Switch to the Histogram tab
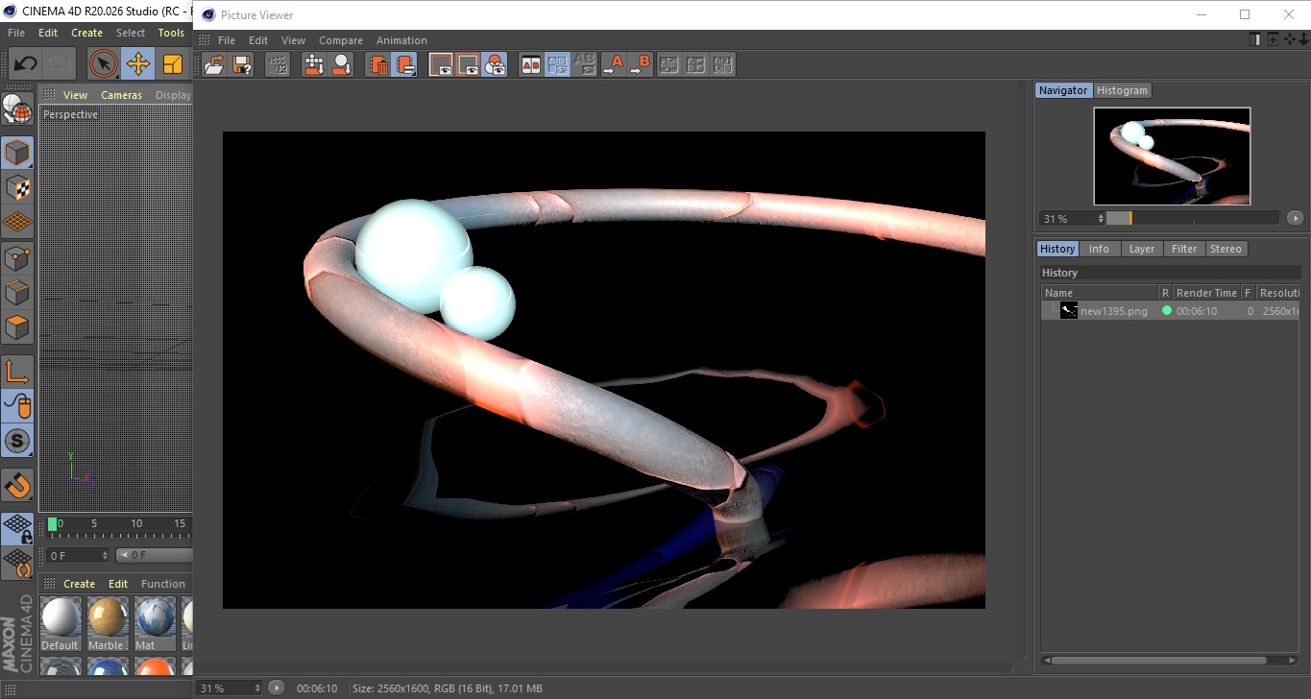 (x=1122, y=90)
